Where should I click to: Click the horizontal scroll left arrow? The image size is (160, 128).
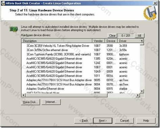[x=24, y=95]
